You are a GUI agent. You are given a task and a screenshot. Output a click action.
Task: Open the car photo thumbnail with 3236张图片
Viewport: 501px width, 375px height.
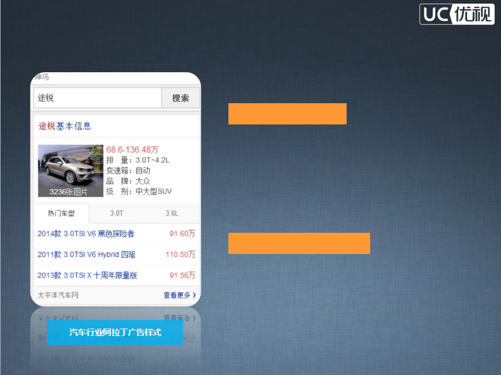(71, 171)
